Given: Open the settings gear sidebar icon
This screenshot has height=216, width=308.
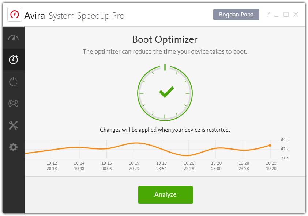Looking at the screenshot, I should coord(13,147).
